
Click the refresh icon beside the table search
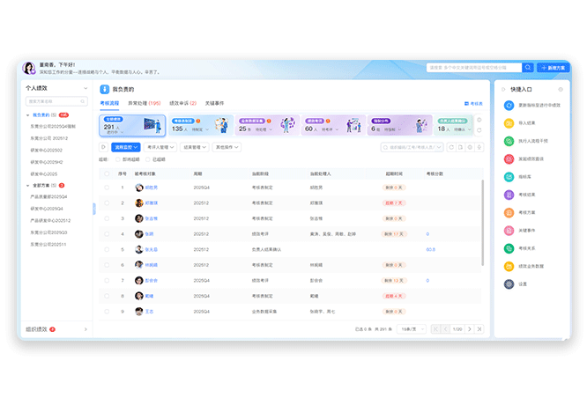451,147
